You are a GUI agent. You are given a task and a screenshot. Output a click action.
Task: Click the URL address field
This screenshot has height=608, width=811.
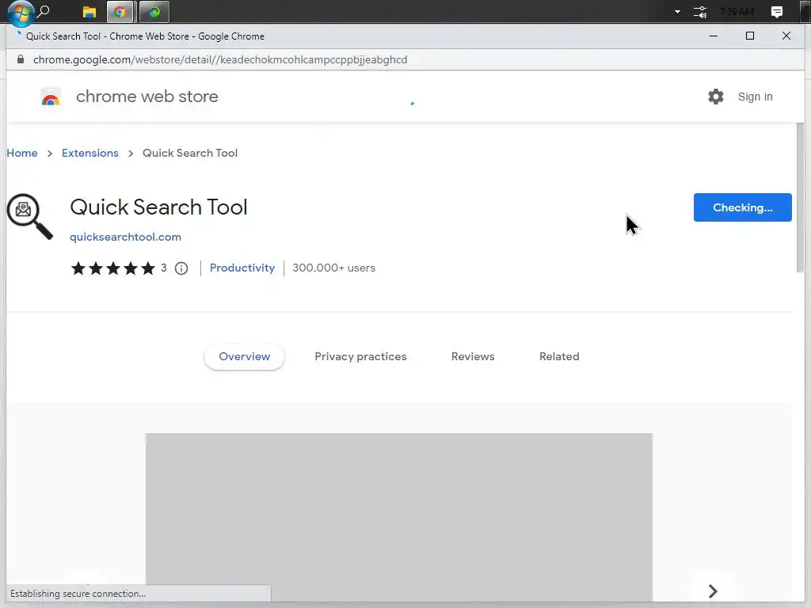click(x=220, y=59)
